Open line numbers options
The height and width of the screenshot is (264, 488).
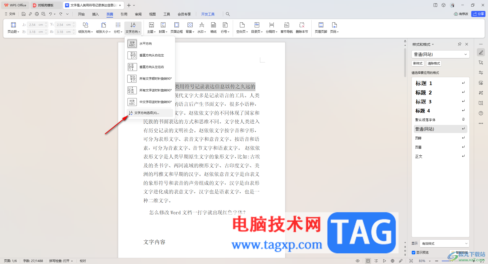point(225,28)
